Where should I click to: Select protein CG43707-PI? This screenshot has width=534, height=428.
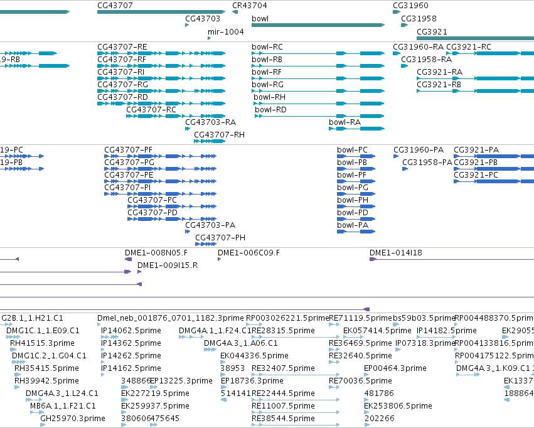pyautogui.click(x=127, y=188)
